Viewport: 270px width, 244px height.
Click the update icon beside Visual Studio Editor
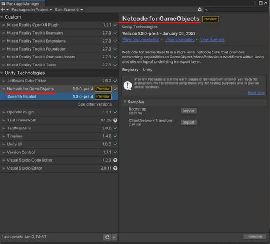pos(115,168)
